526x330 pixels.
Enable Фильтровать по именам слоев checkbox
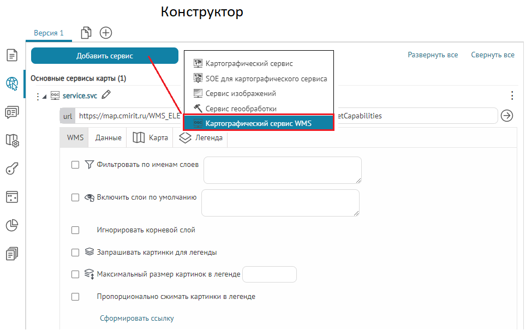[x=76, y=165]
